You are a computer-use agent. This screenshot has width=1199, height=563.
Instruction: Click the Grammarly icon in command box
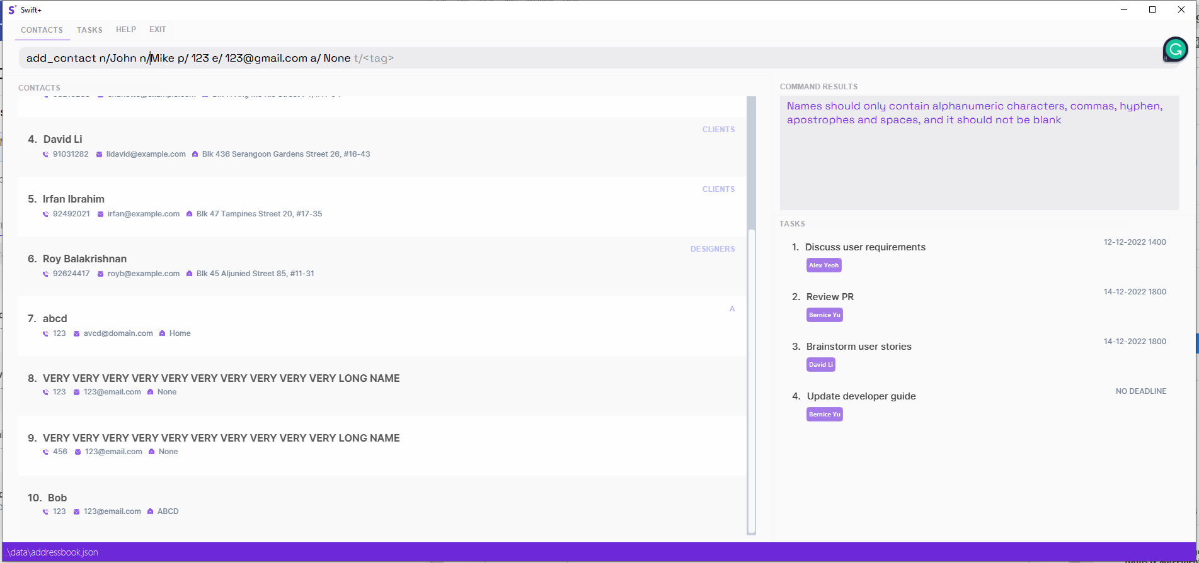tap(1175, 49)
